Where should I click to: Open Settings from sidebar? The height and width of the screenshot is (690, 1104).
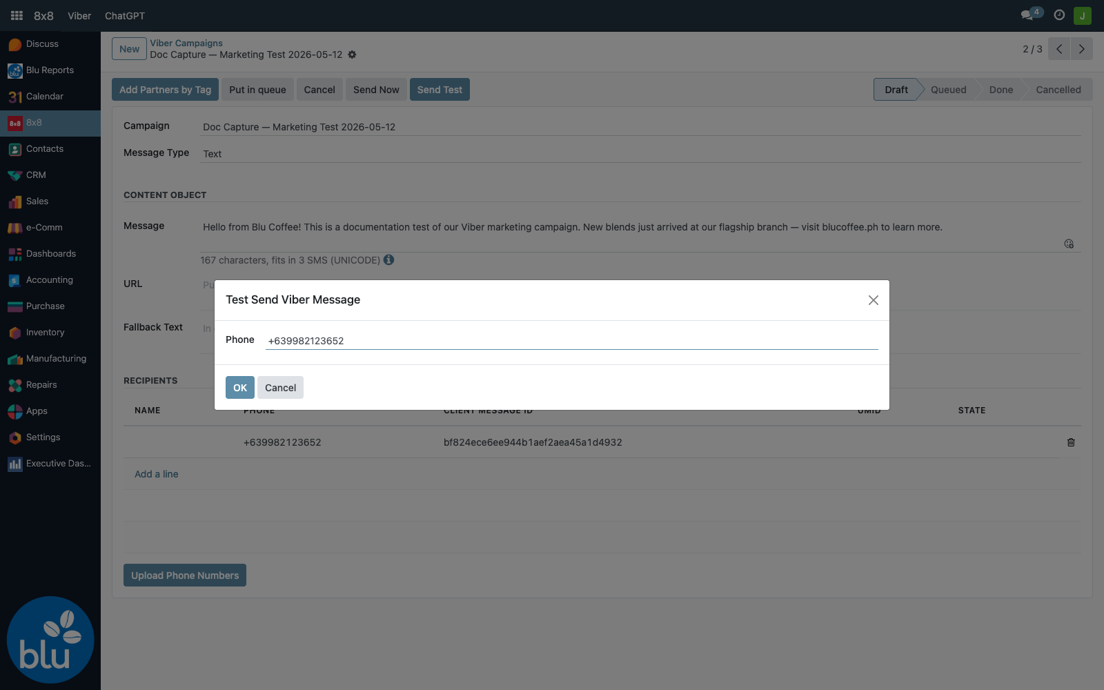click(x=50, y=437)
